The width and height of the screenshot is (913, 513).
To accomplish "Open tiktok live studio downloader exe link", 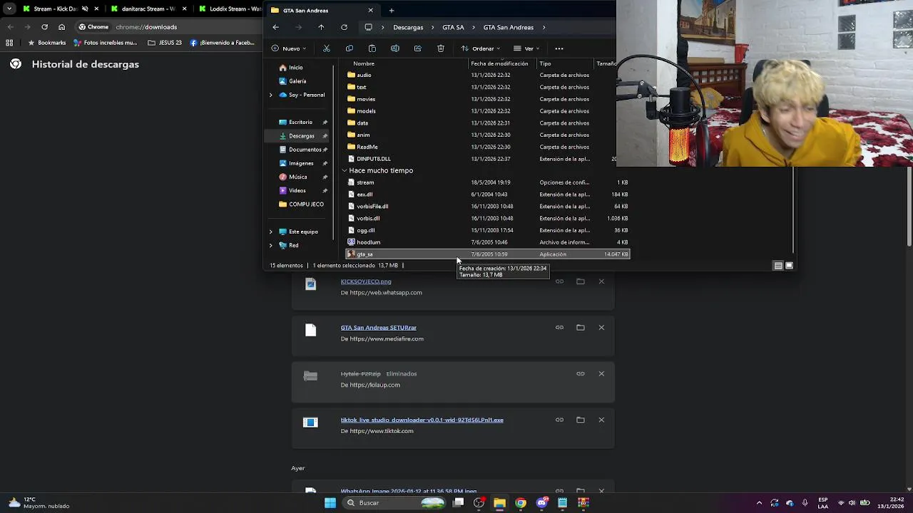I will [x=422, y=420].
